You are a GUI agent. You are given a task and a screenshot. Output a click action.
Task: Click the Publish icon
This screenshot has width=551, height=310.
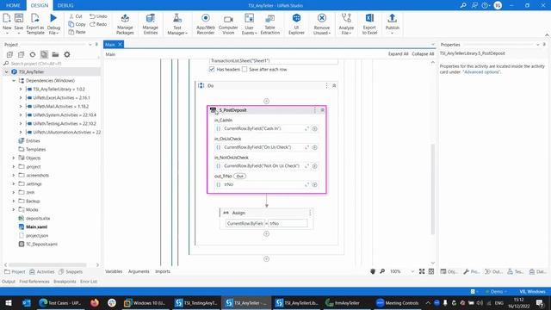[x=393, y=18]
